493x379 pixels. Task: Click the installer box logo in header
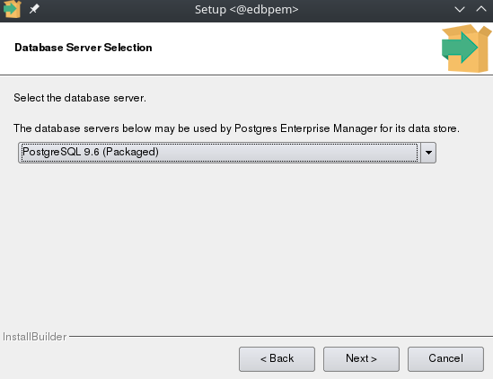466,48
